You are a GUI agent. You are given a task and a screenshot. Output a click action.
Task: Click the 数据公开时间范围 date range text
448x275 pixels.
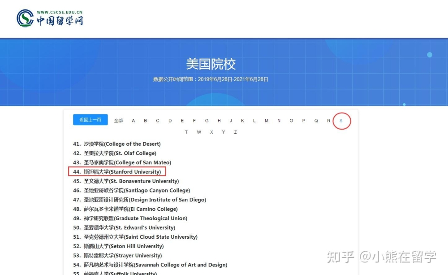pos(211,79)
